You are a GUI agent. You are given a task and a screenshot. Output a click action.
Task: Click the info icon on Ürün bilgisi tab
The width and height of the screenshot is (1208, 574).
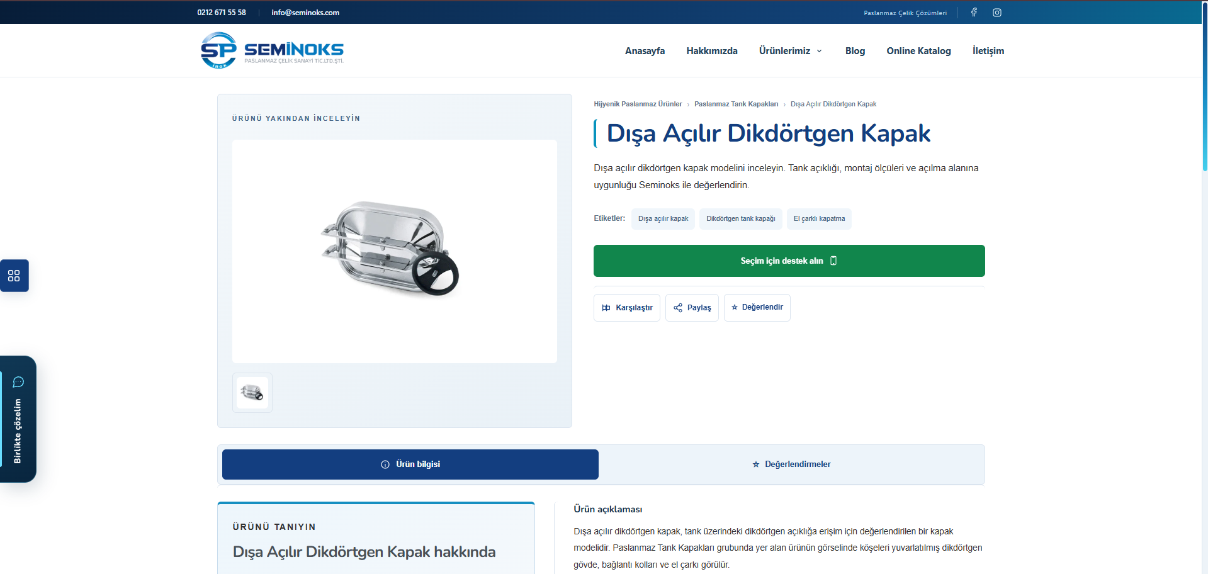point(385,464)
